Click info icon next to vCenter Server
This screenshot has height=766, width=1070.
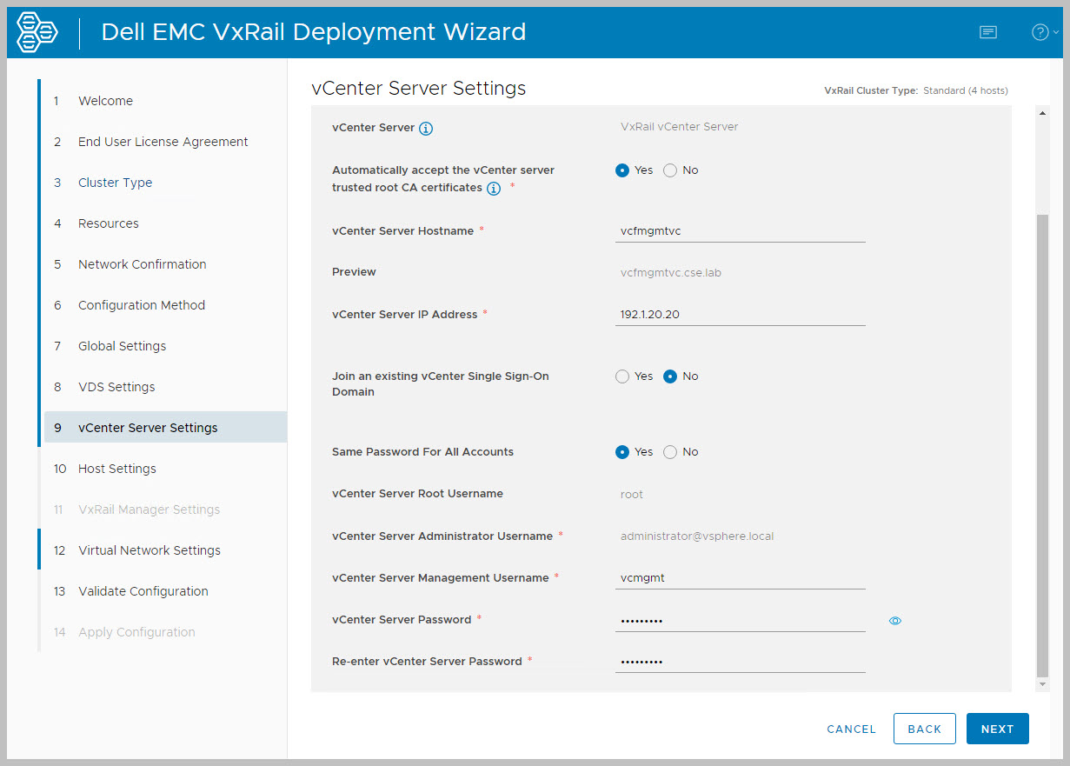[426, 129]
